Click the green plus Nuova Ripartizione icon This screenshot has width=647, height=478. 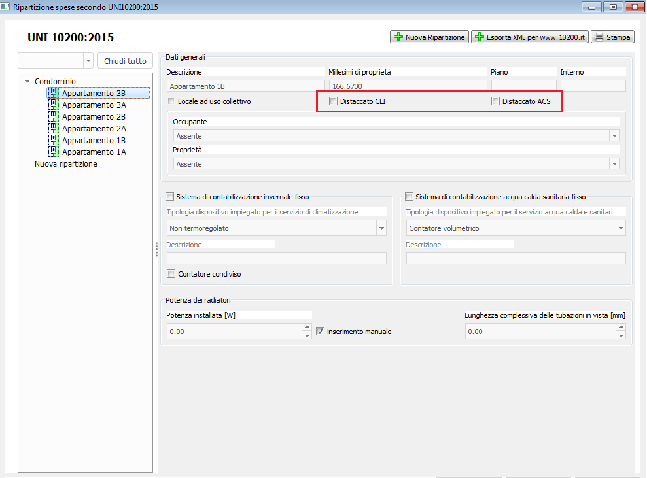398,37
